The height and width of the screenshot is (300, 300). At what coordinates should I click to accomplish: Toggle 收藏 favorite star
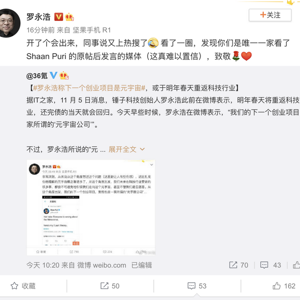pyautogui.click(x=23, y=286)
